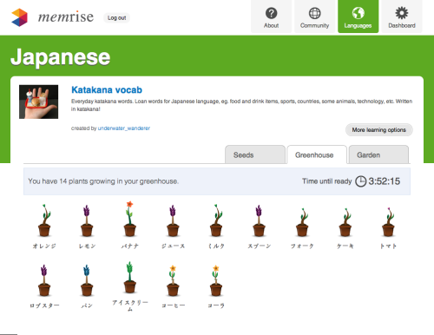Select the Greenhouse tab
This screenshot has height=335, width=434.
click(317, 154)
